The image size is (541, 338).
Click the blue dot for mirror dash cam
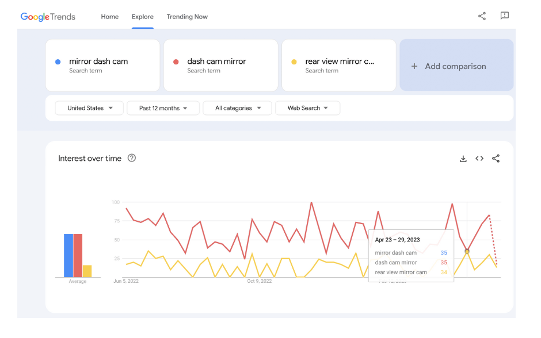coord(58,62)
